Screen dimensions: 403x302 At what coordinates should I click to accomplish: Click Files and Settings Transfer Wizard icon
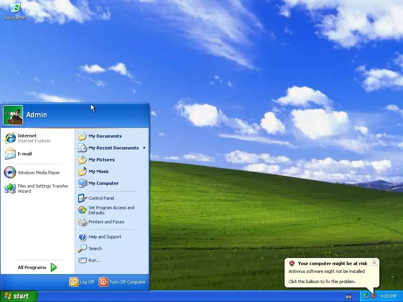pos(10,188)
